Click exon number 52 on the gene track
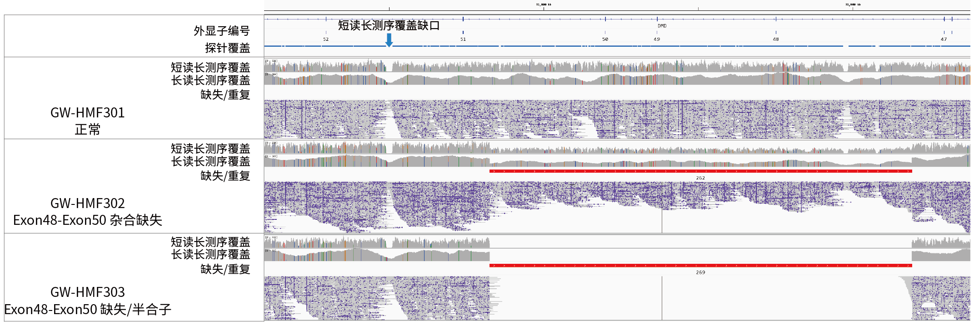Viewport: 974px width, 325px height. [326, 39]
